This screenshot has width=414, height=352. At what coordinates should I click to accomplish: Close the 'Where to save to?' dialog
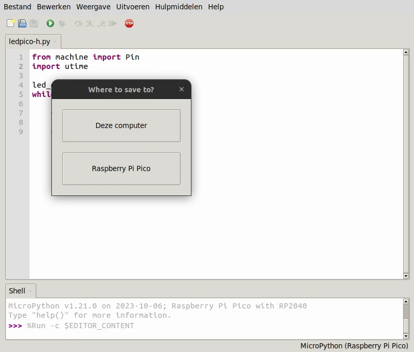[x=182, y=89]
